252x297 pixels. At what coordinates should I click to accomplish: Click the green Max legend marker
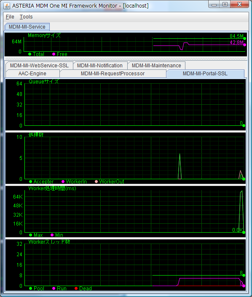[x=30, y=235]
